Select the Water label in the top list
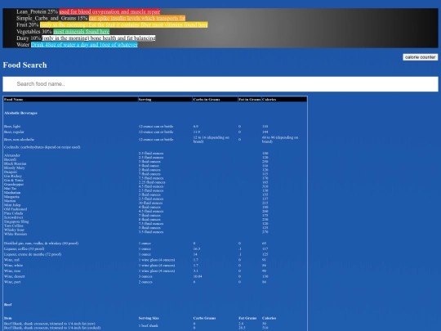 [23, 45]
